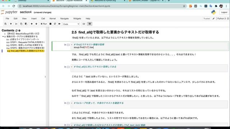Click the 2.5 find_all() section heading
Screen dimensions: 230x129
[115, 32]
